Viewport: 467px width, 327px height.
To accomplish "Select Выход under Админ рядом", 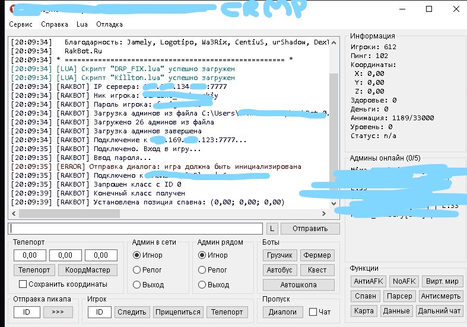I will (202, 284).
